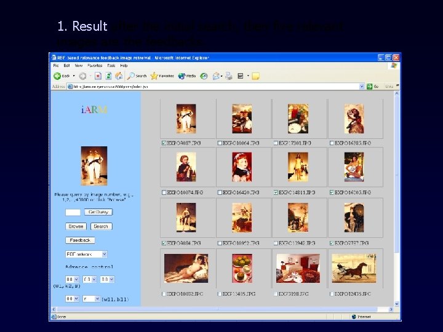Click the green Go arrow icon
This screenshot has width=443, height=332.
(x=369, y=87)
